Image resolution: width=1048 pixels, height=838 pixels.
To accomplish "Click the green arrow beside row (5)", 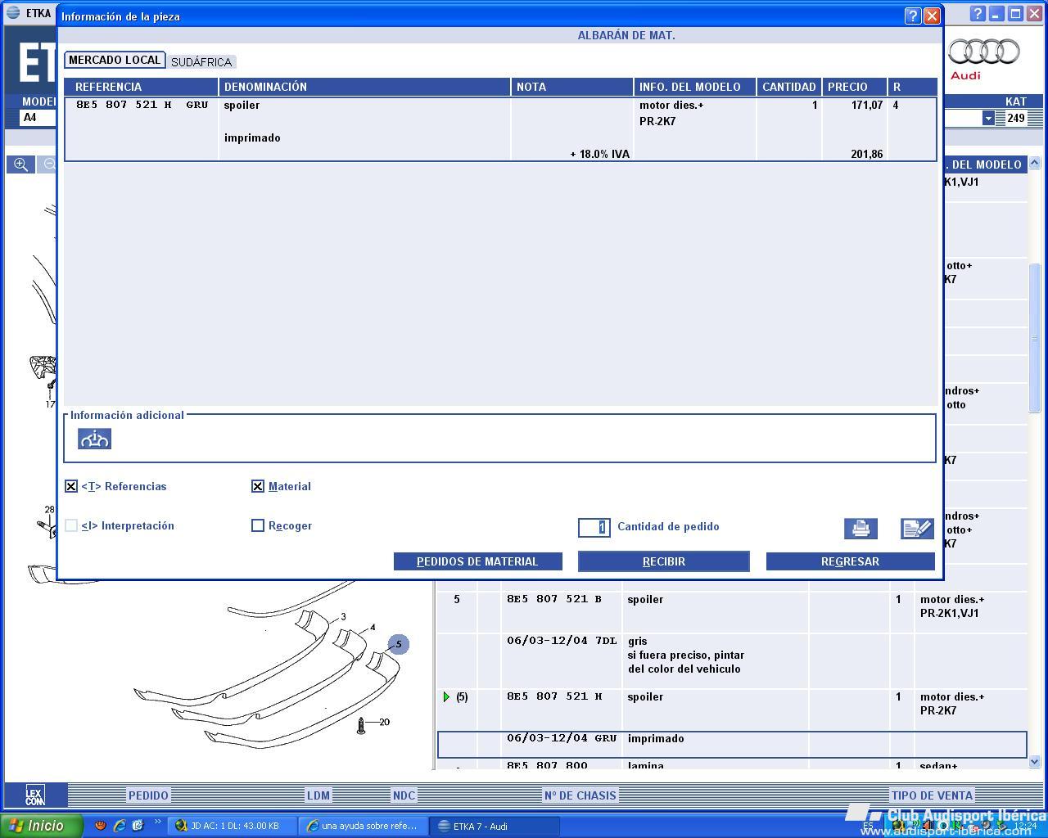I will [x=446, y=696].
